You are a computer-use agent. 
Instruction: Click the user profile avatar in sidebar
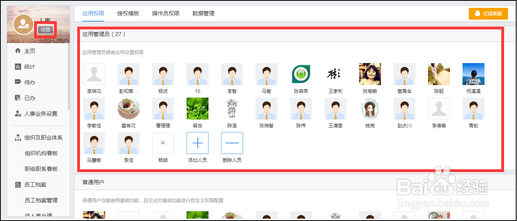click(24, 24)
